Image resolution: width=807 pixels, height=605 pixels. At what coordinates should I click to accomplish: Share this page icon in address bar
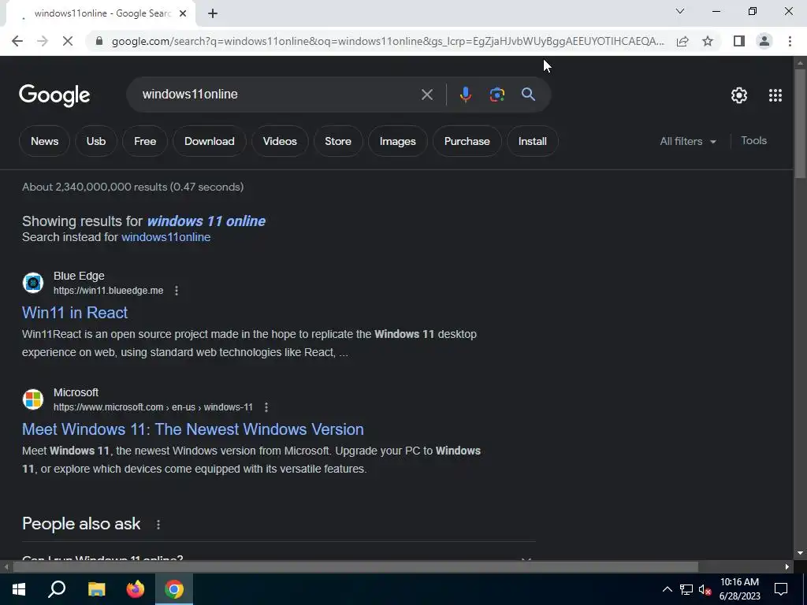click(682, 41)
